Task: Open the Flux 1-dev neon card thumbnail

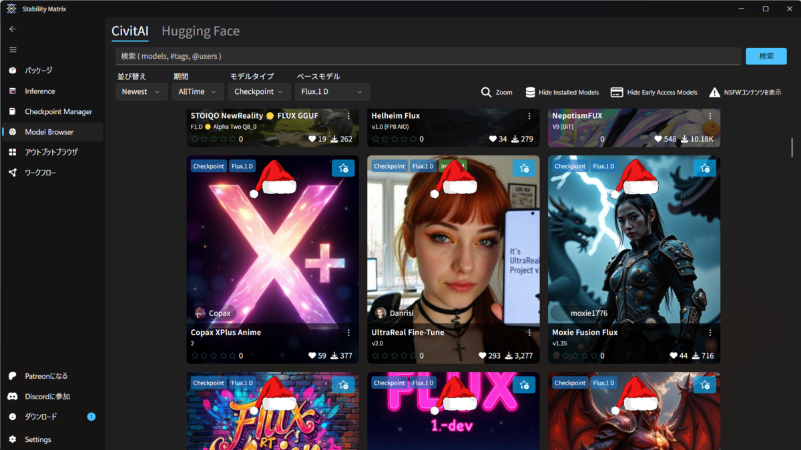Action: coord(454,411)
